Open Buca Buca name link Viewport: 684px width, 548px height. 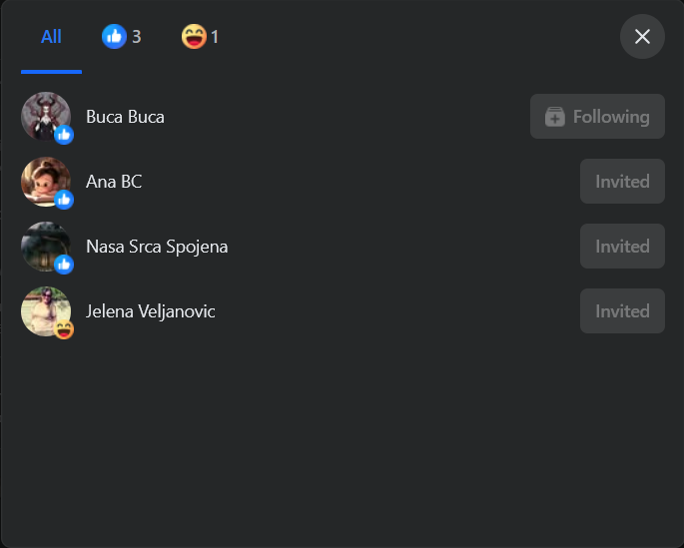tap(125, 117)
